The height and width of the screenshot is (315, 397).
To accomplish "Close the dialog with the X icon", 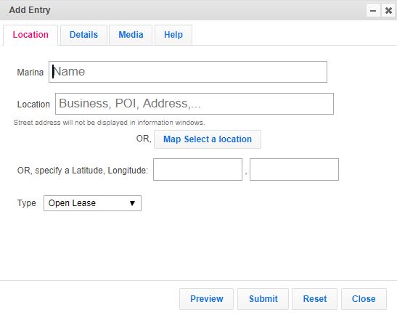I will (388, 10).
